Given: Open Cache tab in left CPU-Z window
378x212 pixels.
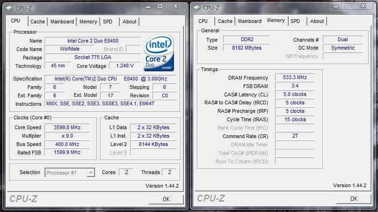Looking at the screenshot, I should [x=37, y=22].
